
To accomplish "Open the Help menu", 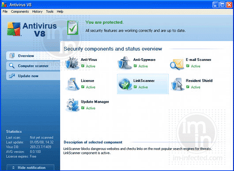I will pyautogui.click(x=60, y=11).
